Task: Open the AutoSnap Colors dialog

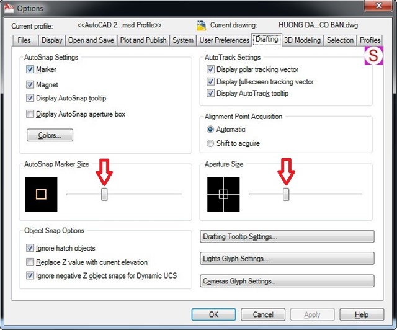Action: click(x=50, y=135)
